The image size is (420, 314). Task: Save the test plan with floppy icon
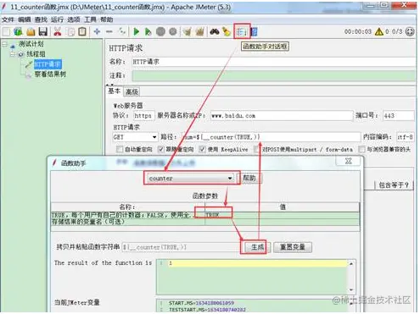43,31
